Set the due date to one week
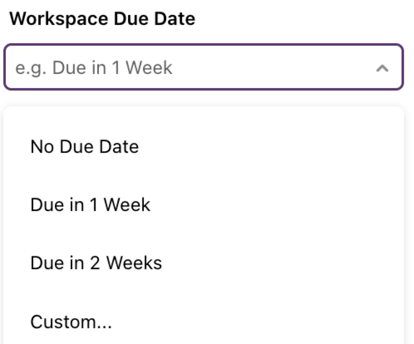 (x=90, y=205)
